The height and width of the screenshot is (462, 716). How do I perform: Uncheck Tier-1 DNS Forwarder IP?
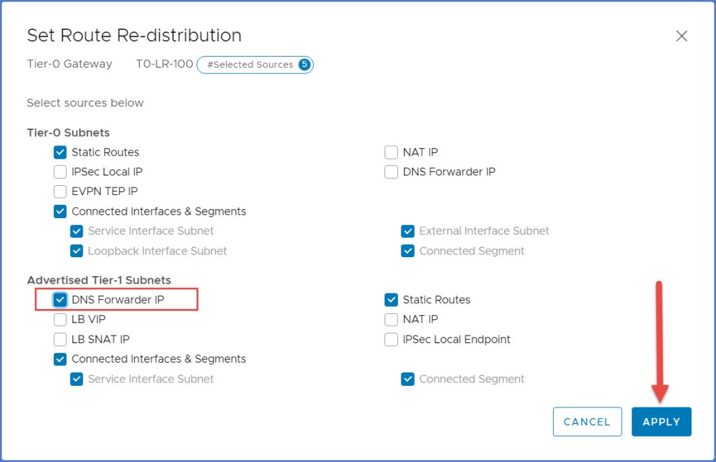click(x=61, y=300)
